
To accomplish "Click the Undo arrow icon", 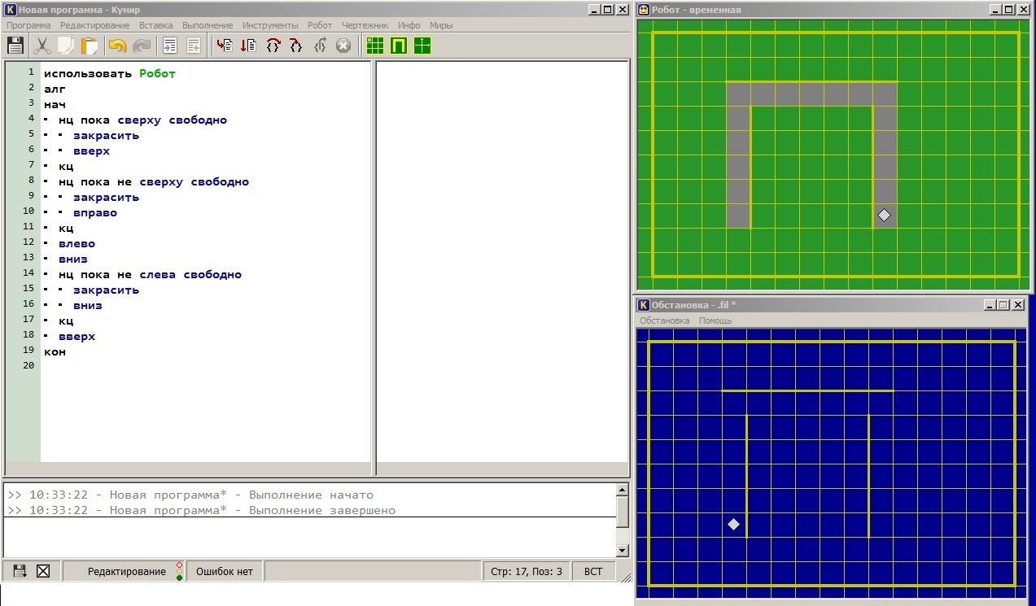I will (x=117, y=46).
